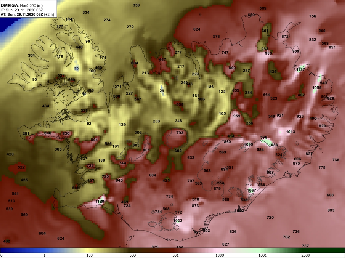Select the map value 723
Image resolution: width=345 pixels, height=258 pixels.
click(x=90, y=165)
